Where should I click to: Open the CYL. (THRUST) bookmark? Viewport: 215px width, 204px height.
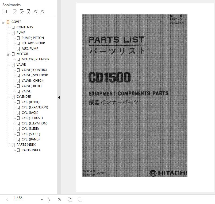pos(32,118)
